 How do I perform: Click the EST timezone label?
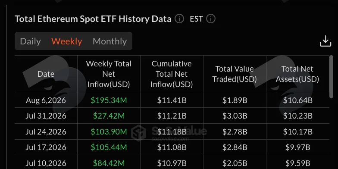click(196, 19)
